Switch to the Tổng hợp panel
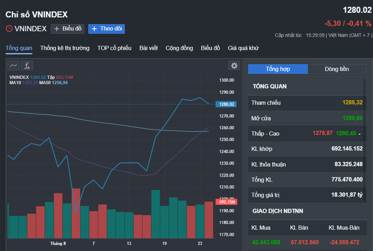373x251 pixels. (x=278, y=69)
